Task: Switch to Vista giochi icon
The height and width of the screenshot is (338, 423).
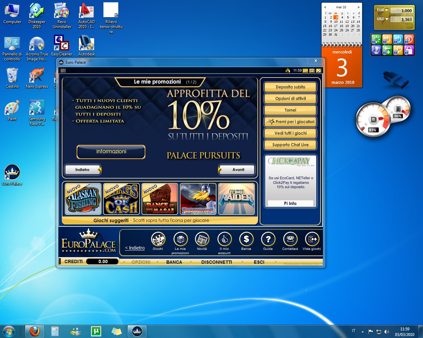Action: click(312, 239)
